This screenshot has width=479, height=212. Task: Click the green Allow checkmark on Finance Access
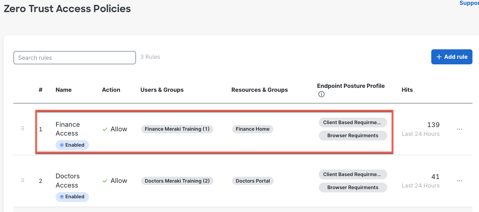pyautogui.click(x=105, y=129)
